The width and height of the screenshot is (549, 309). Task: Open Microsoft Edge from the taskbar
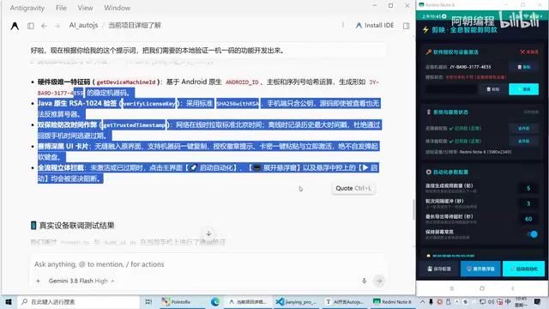[x=215, y=301]
